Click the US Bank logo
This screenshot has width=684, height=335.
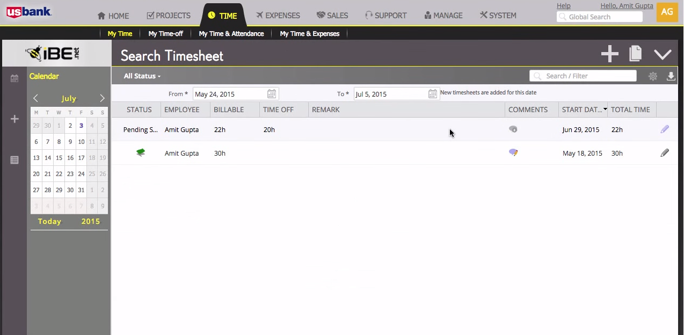(x=29, y=12)
